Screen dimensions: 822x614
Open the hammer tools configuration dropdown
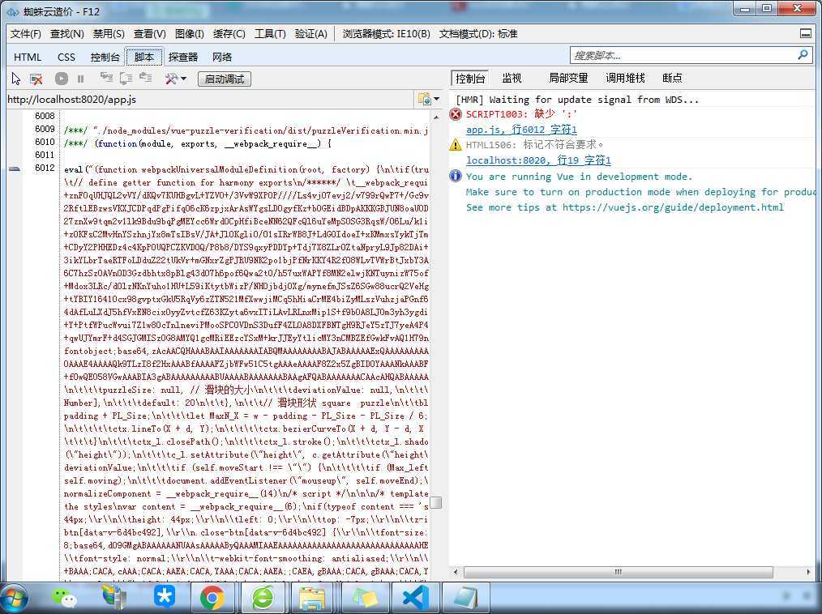pyautogui.click(x=176, y=79)
